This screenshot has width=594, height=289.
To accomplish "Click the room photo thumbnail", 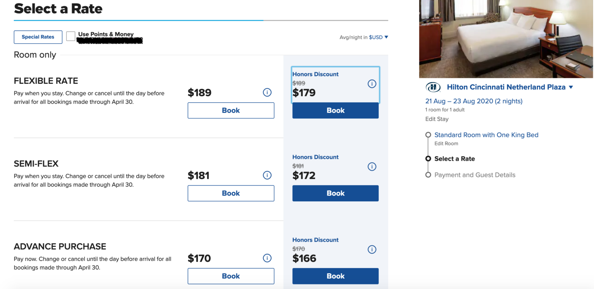I will pyautogui.click(x=505, y=39).
